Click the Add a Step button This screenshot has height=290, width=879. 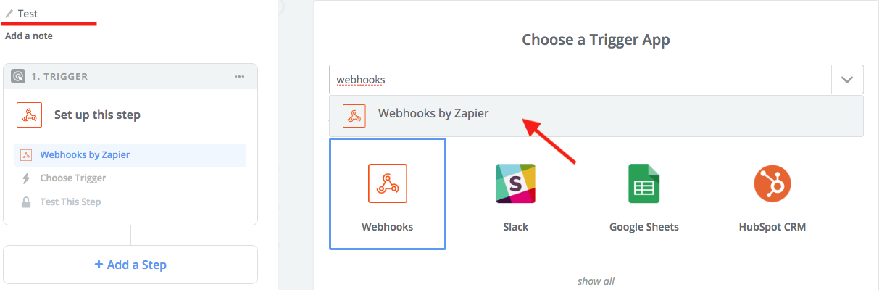(130, 265)
